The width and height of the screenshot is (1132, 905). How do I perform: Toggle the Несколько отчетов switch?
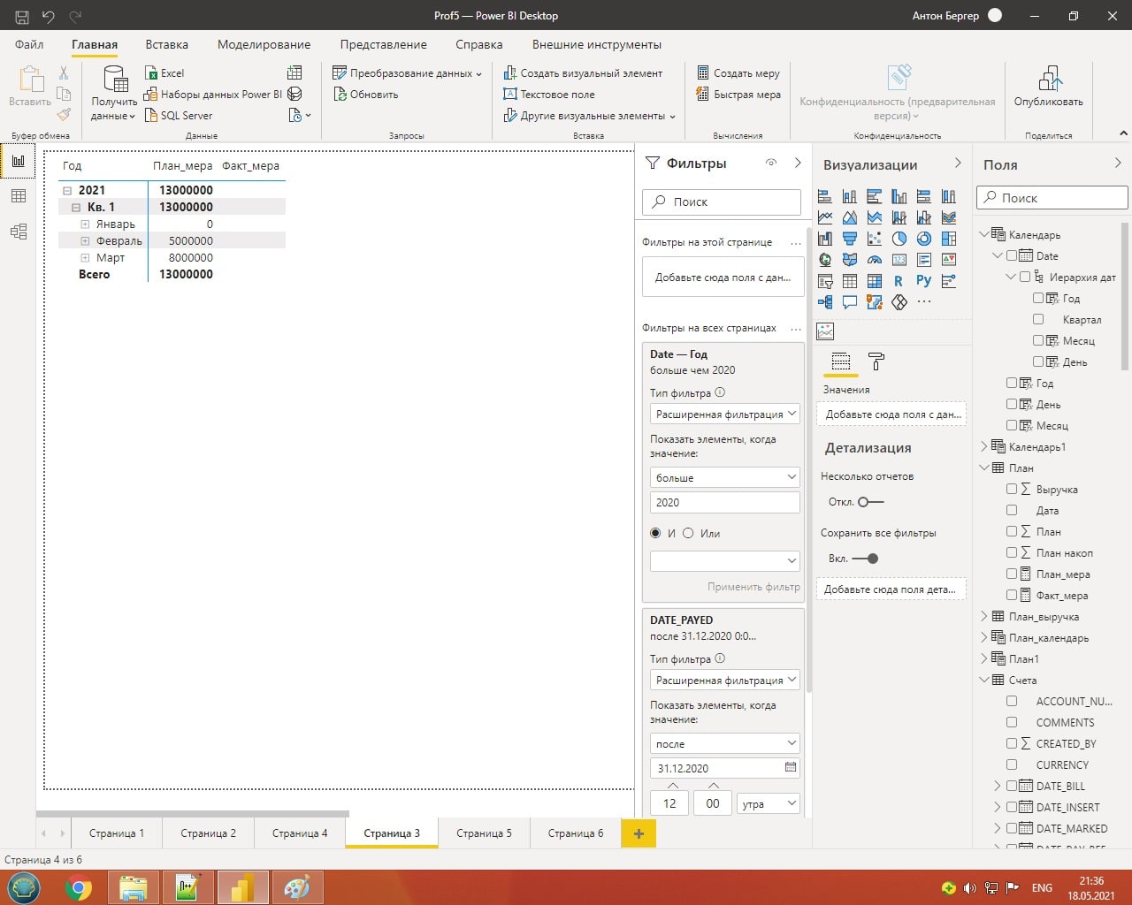(x=871, y=502)
